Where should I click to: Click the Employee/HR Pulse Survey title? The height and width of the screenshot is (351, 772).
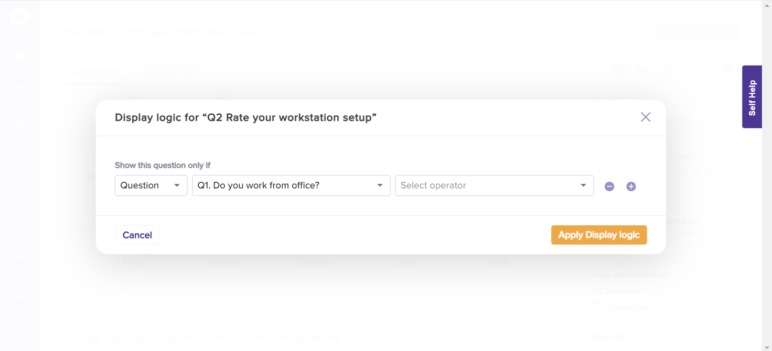click(x=190, y=32)
